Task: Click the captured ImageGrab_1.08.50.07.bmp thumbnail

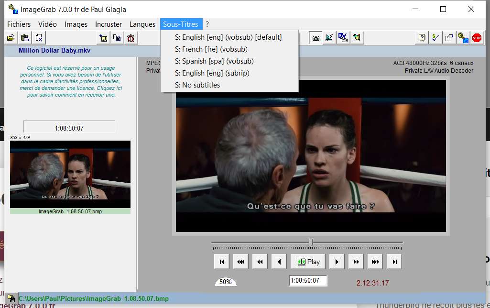Action: tap(70, 170)
